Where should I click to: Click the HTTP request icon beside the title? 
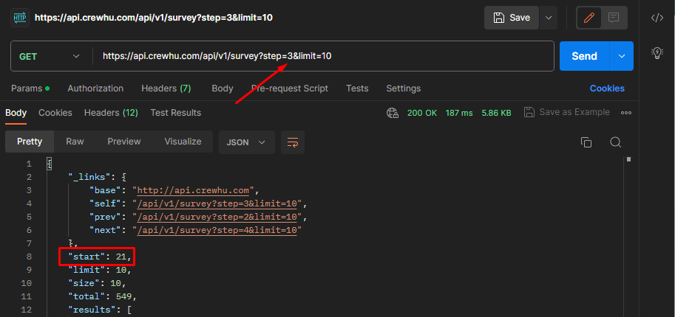pos(20,18)
